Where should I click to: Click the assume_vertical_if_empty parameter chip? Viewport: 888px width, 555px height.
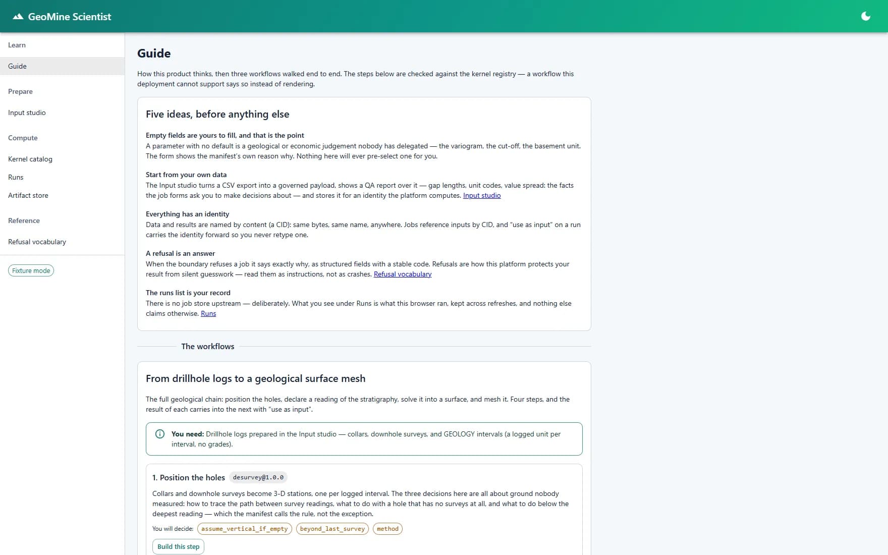point(245,529)
